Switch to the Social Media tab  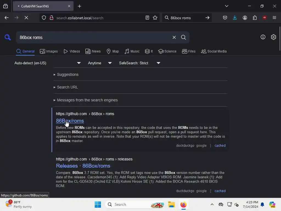pos(214,51)
